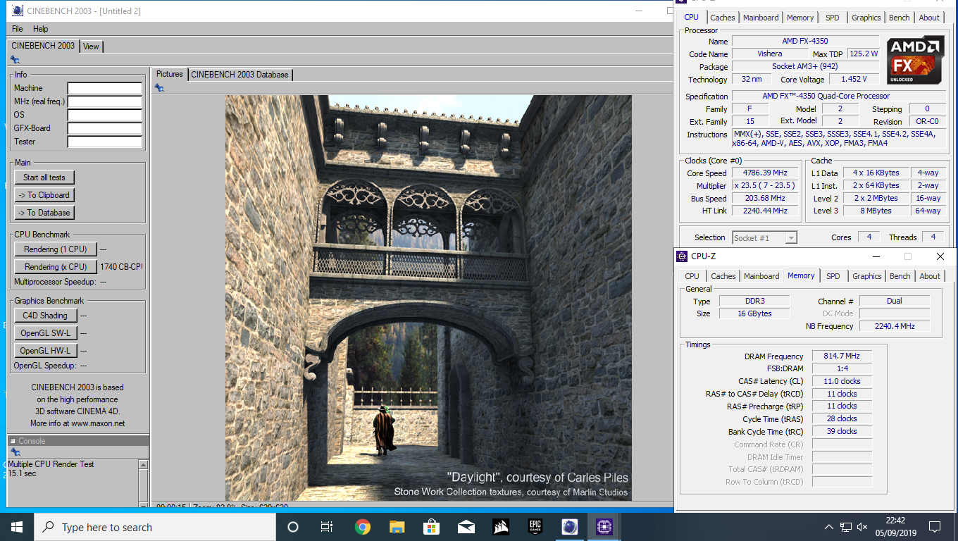Switch to CPU-Z taskbar icon

[x=604, y=527]
